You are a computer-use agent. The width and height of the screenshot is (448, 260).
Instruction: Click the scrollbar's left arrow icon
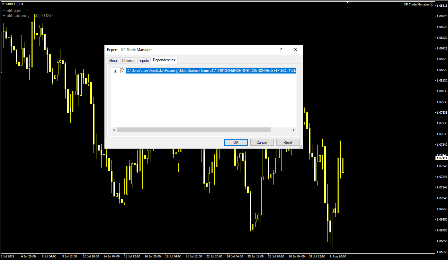pos(114,130)
